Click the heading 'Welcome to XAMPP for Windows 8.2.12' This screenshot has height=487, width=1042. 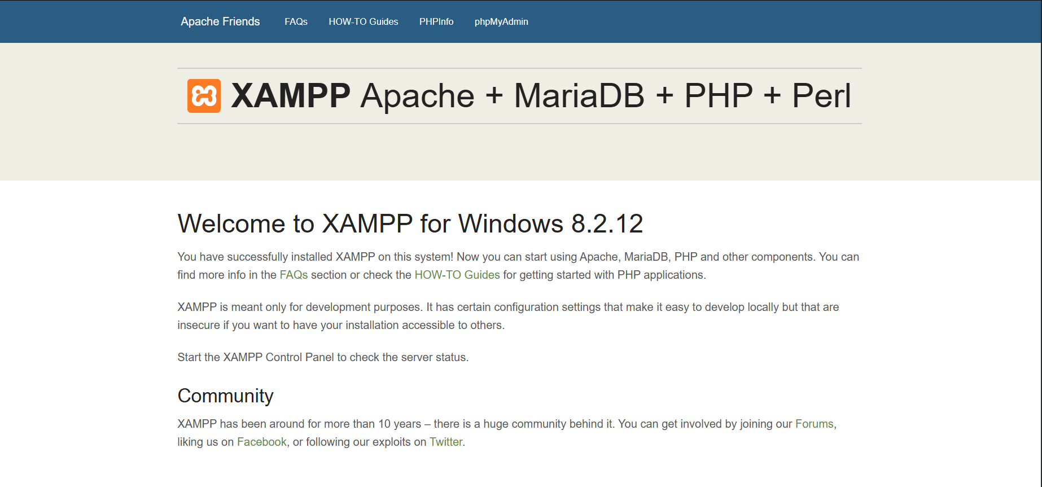click(410, 223)
